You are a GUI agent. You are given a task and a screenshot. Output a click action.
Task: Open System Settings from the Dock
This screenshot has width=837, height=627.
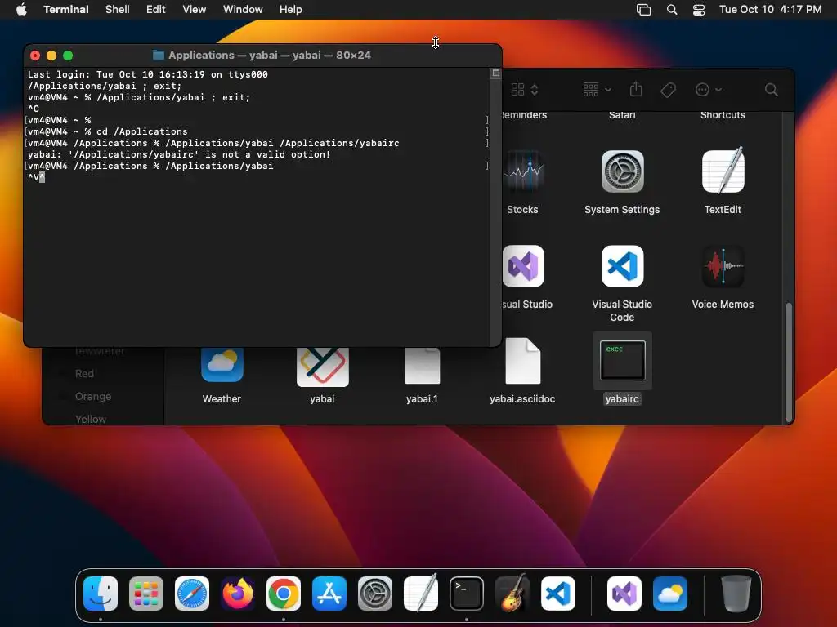(375, 594)
